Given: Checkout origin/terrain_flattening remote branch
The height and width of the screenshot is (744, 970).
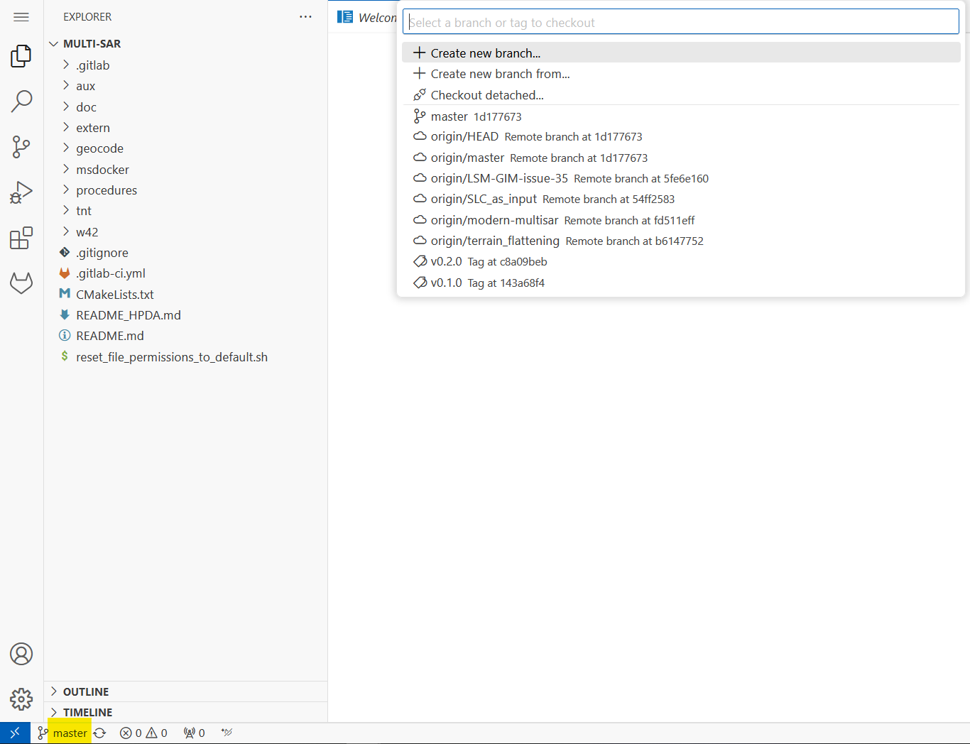Looking at the screenshot, I should (681, 241).
